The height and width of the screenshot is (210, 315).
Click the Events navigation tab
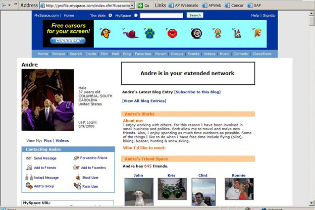coord(193,54)
